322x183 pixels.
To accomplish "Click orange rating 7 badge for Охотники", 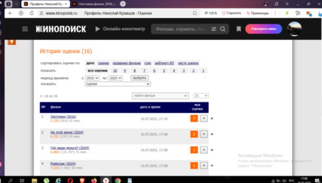I will (194, 118).
